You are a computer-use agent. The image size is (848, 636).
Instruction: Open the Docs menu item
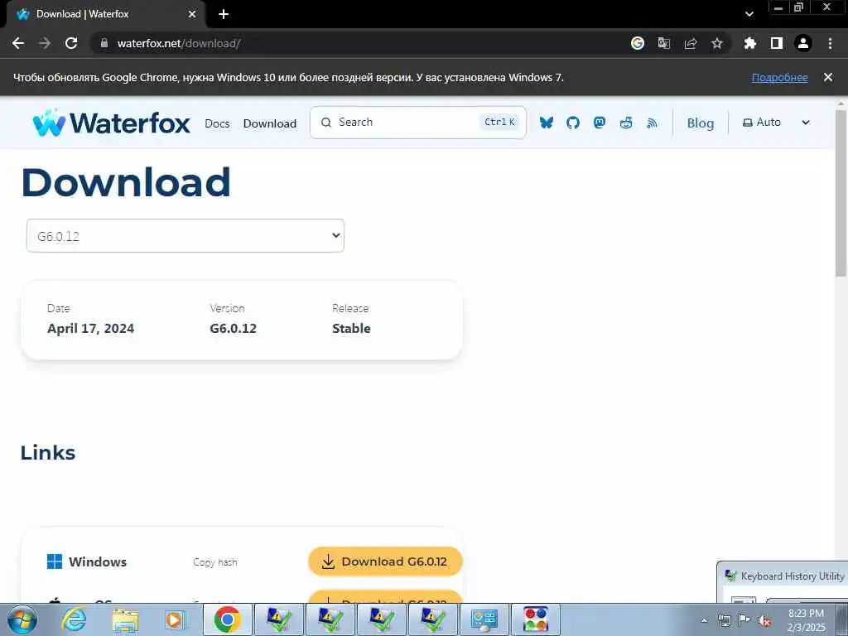click(217, 123)
